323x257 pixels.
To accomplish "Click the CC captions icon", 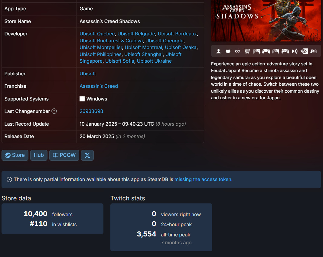I will 237,51.
